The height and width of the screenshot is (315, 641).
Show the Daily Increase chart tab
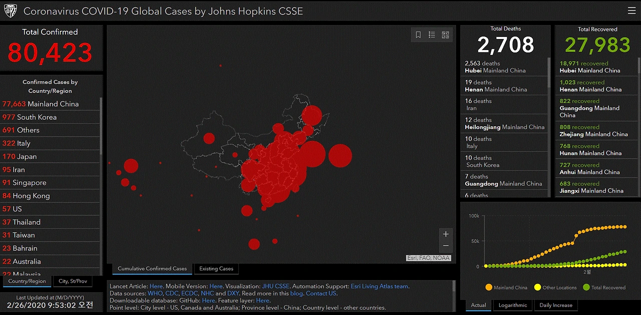tap(556, 305)
